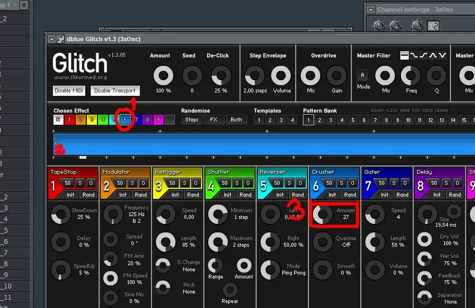The width and height of the screenshot is (475, 308).
Task: Click the plugin wrench icon in Glitch title bar
Action: click(61, 39)
